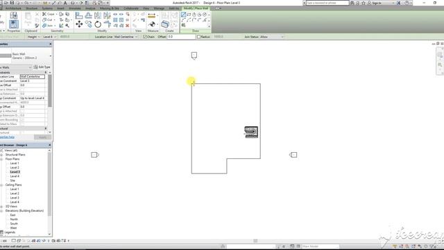Screen dimensions: 444x250
Task: Open the Level 4 dropdown in options bar
Action: coord(49,37)
